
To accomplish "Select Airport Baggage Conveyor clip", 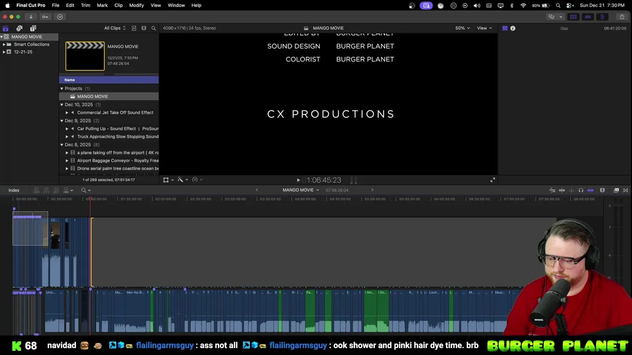I will pos(109,161).
